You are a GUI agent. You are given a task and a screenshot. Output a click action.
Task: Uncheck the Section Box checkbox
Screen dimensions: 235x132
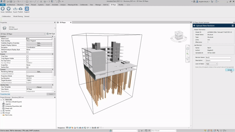click(27, 67)
